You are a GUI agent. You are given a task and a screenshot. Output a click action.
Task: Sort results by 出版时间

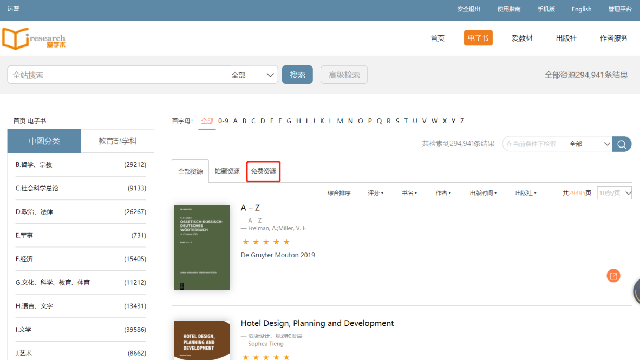click(x=483, y=193)
